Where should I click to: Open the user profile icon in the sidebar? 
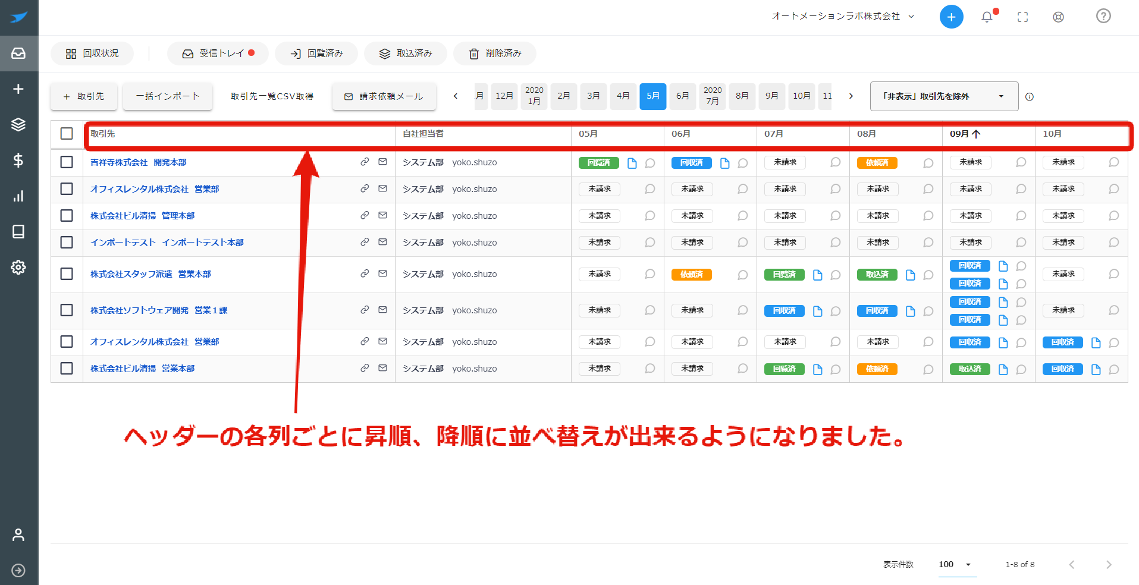18,534
